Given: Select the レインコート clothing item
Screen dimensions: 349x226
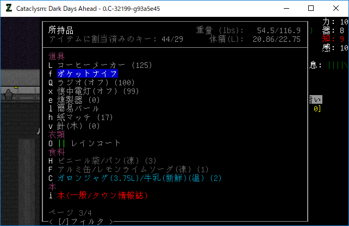Looking at the screenshot, I should point(96,143).
